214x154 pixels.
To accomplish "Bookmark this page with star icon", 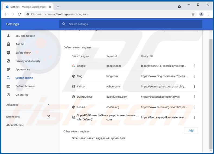I will click(193, 14).
